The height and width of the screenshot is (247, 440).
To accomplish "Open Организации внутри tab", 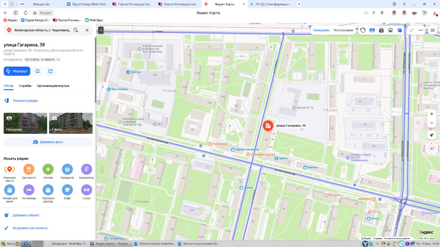I will [x=53, y=86].
